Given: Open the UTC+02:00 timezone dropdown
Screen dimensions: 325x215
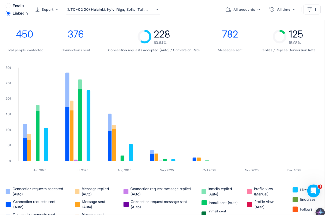Looking at the screenshot, I should coord(113,10).
